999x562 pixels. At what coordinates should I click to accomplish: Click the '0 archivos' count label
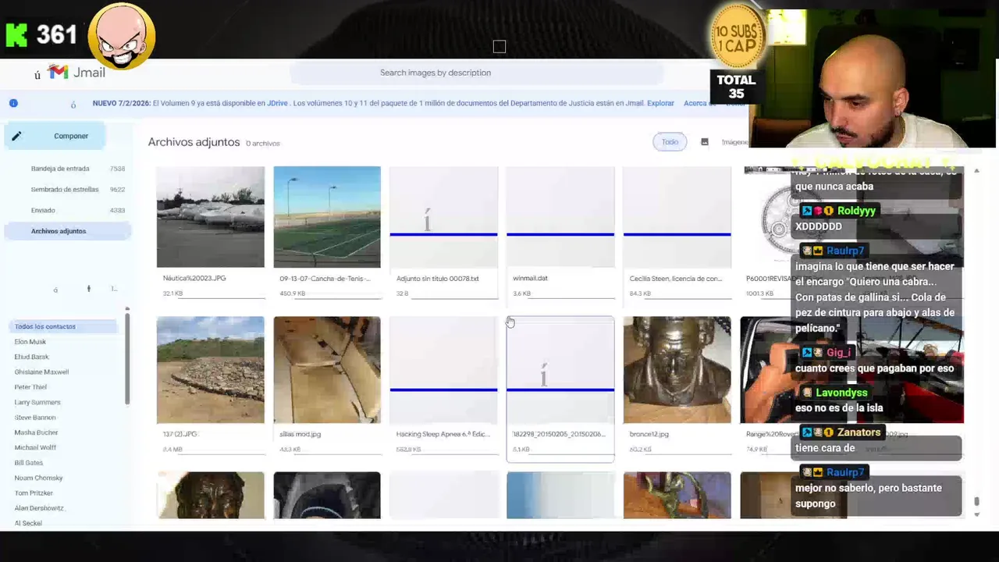click(262, 144)
